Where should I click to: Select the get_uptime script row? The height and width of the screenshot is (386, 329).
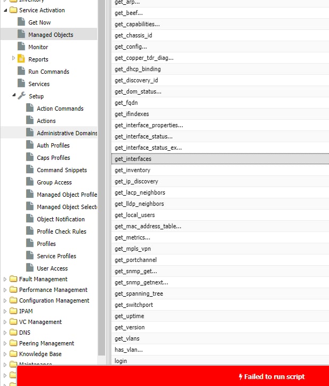tap(220, 316)
